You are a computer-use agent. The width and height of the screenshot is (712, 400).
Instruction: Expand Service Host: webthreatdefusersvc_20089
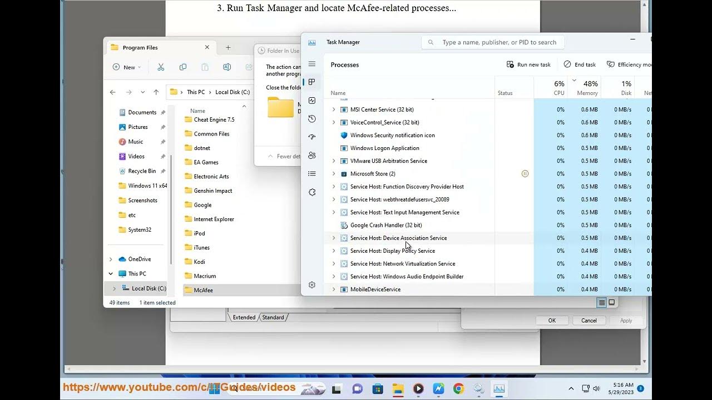(x=334, y=199)
